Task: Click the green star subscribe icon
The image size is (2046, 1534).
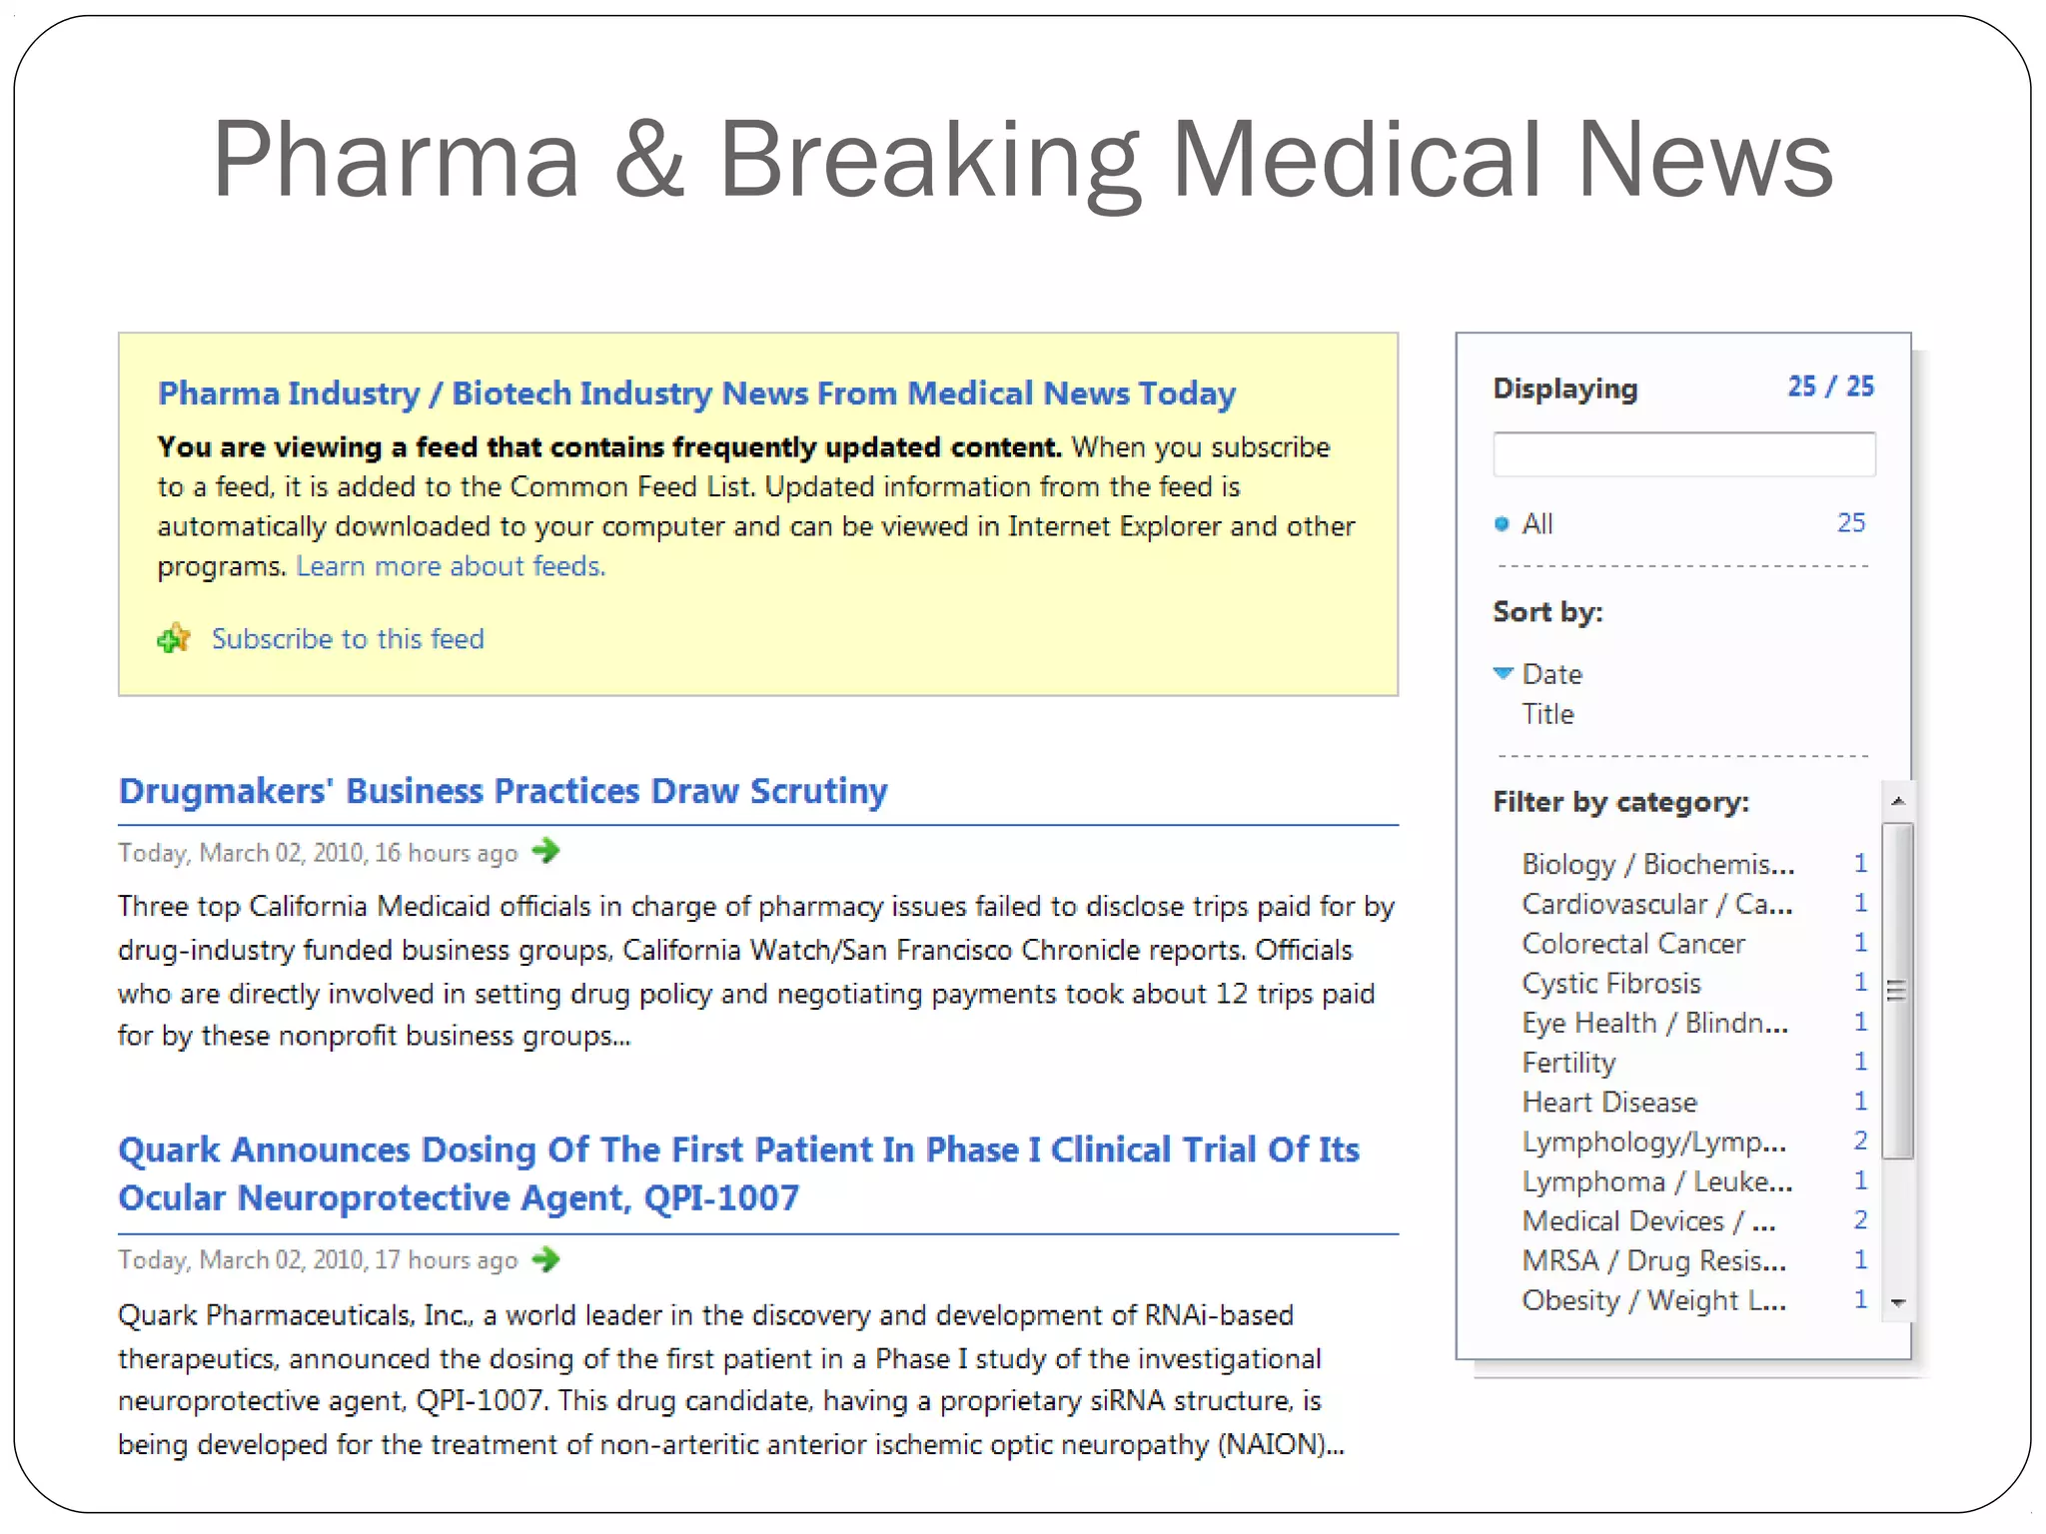Action: [x=174, y=638]
